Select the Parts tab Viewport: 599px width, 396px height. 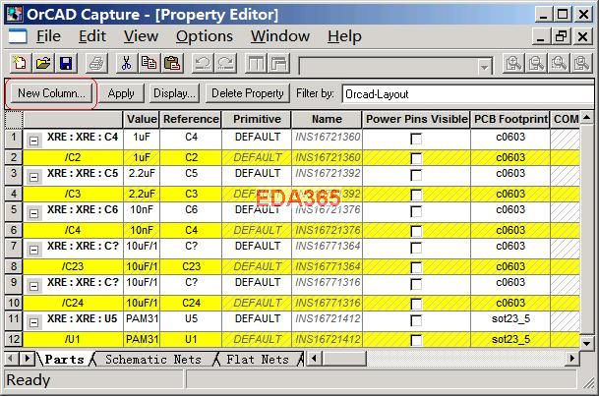64,360
